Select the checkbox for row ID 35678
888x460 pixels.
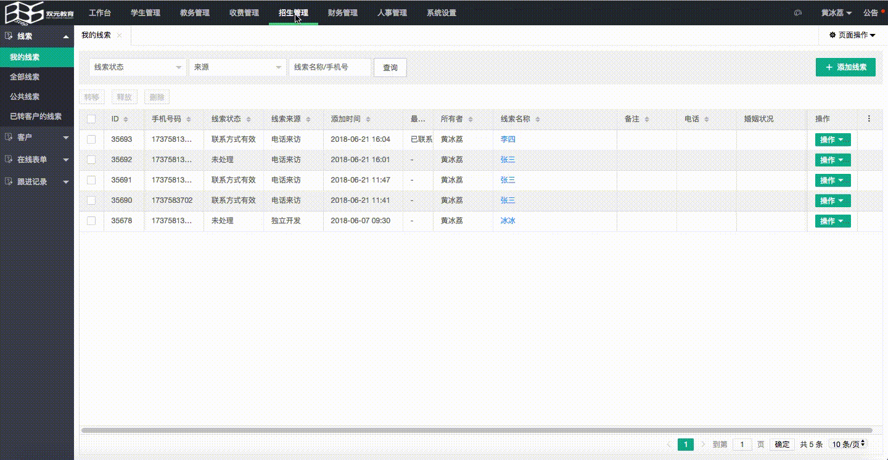click(x=91, y=221)
